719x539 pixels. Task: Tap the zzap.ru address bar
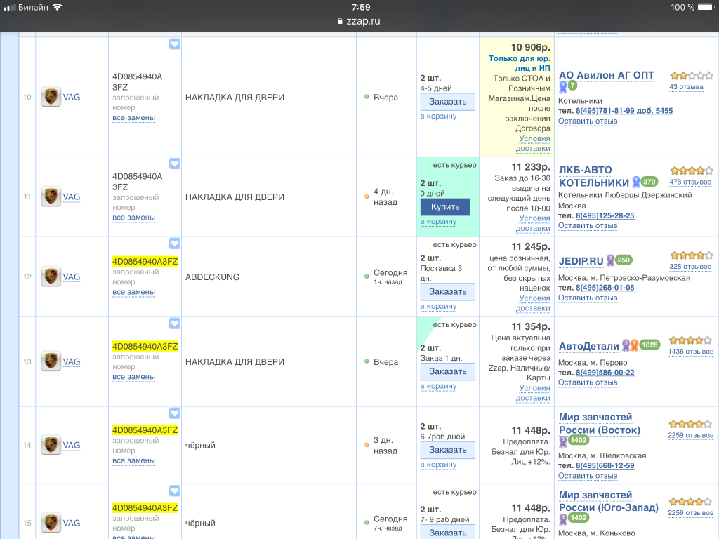[359, 21]
